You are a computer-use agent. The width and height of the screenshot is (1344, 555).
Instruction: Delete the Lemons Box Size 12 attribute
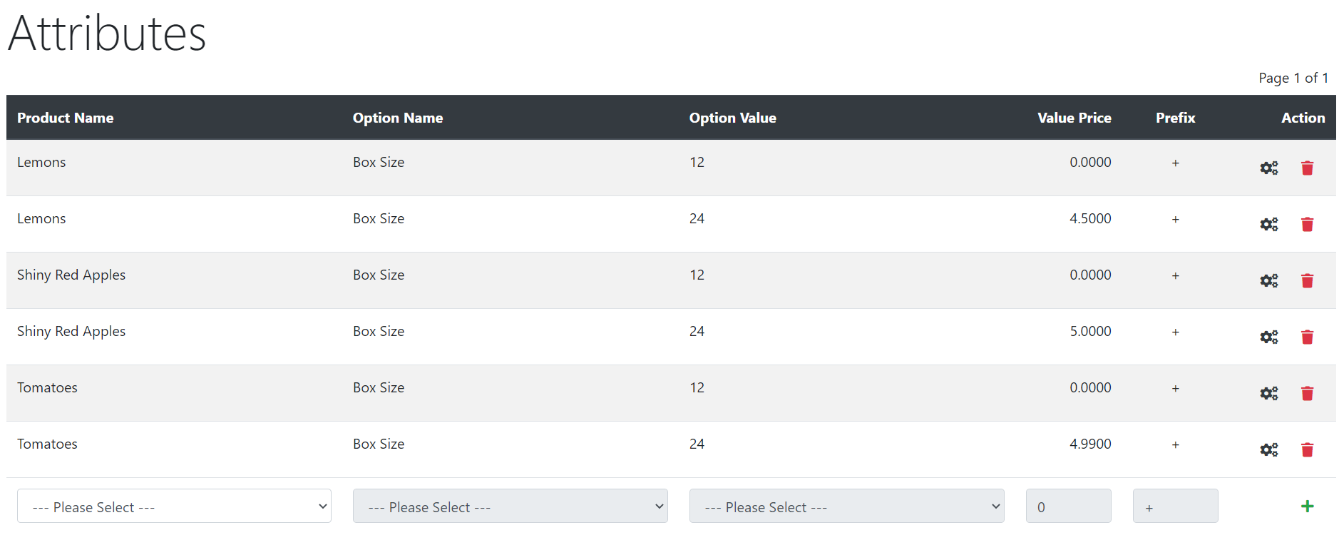1307,168
